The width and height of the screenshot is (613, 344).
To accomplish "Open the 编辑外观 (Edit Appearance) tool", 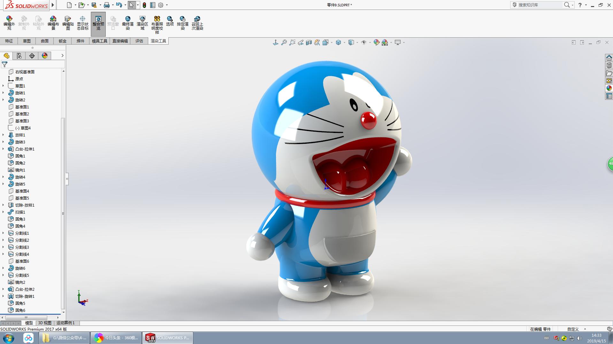I will tap(9, 22).
